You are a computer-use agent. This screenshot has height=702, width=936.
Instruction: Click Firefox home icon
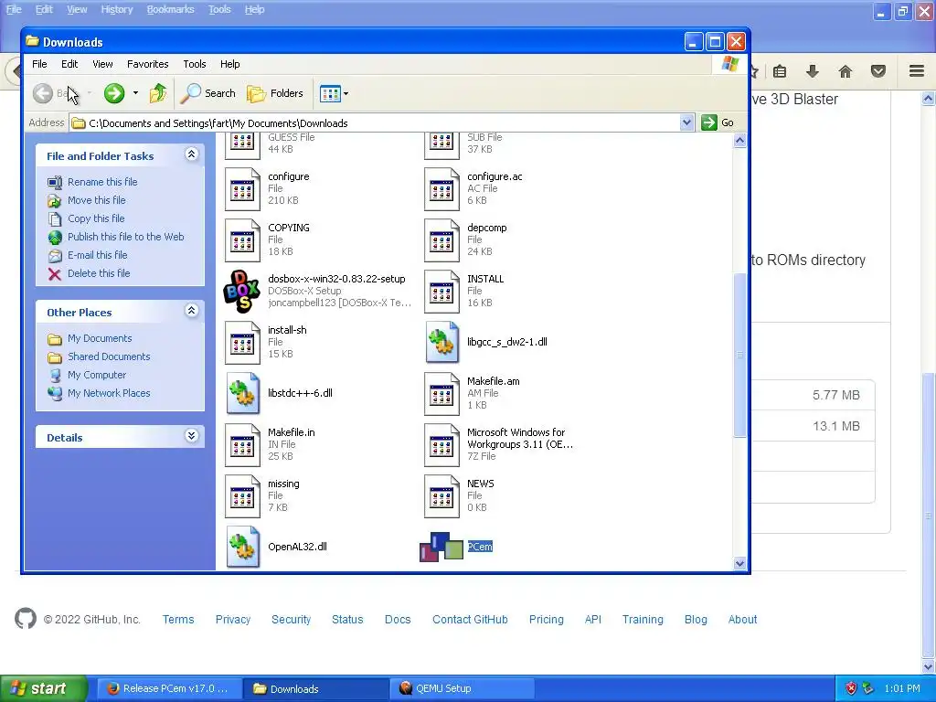[x=846, y=71]
